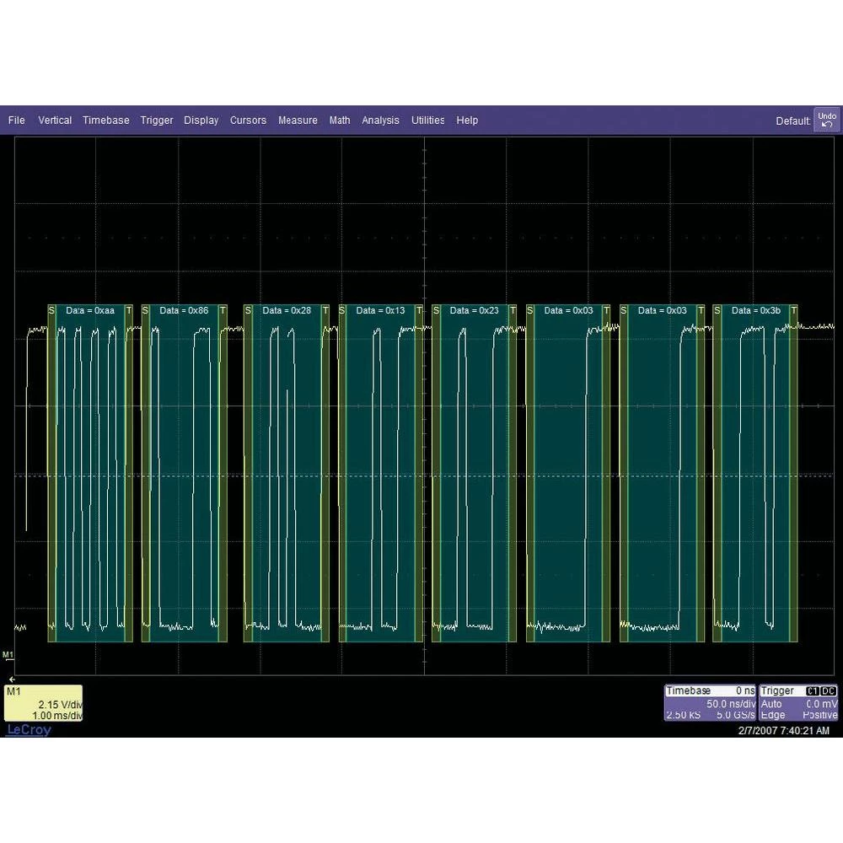This screenshot has width=843, height=843.
Task: Select the decoded Data = 0xaa label
Action: point(90,311)
